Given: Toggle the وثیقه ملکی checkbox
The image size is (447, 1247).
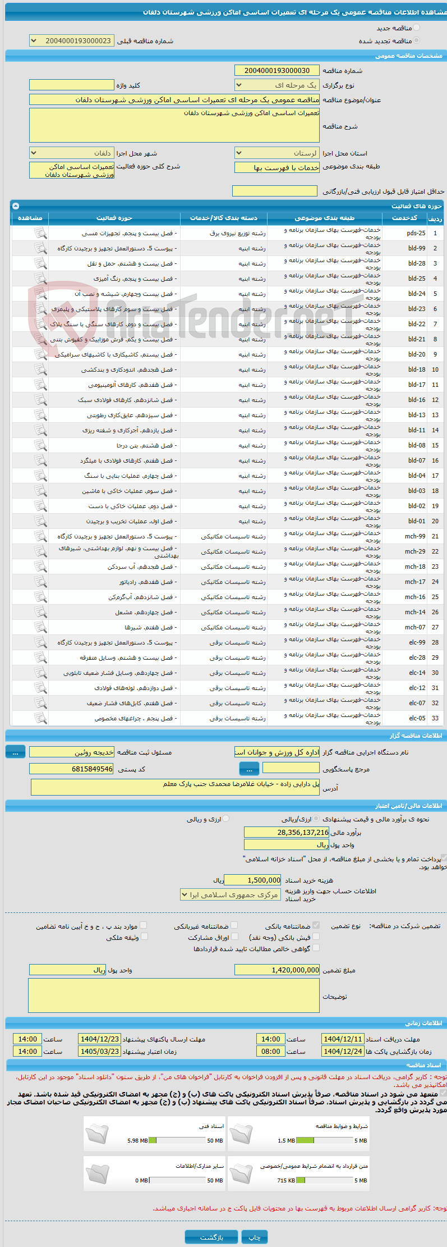Looking at the screenshot, I should click(x=144, y=937).
